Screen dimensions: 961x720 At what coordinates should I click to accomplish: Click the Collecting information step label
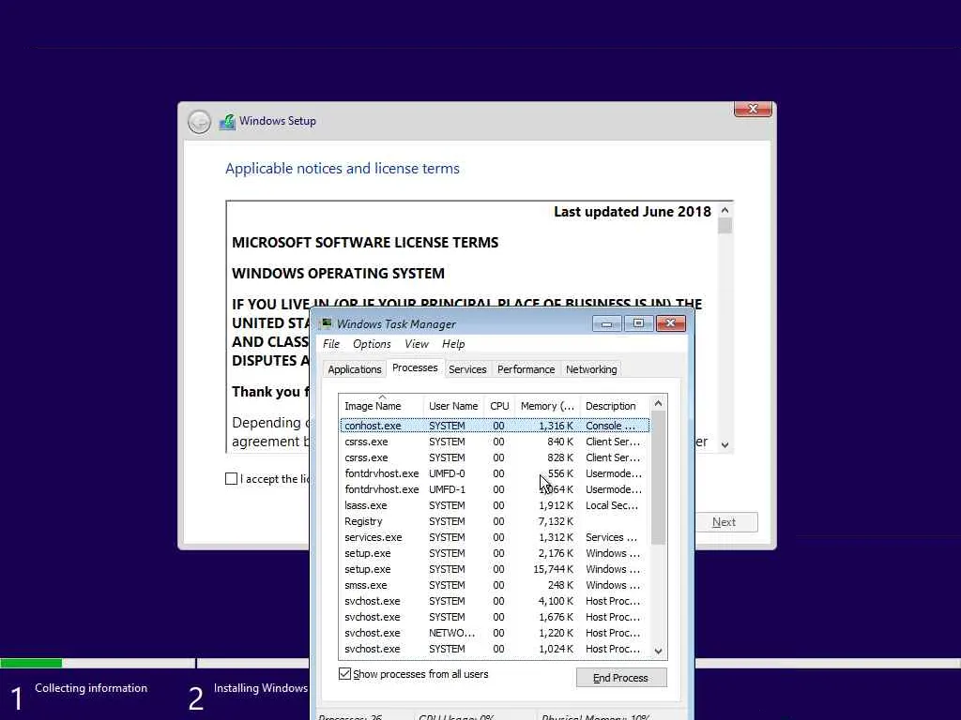coord(91,688)
